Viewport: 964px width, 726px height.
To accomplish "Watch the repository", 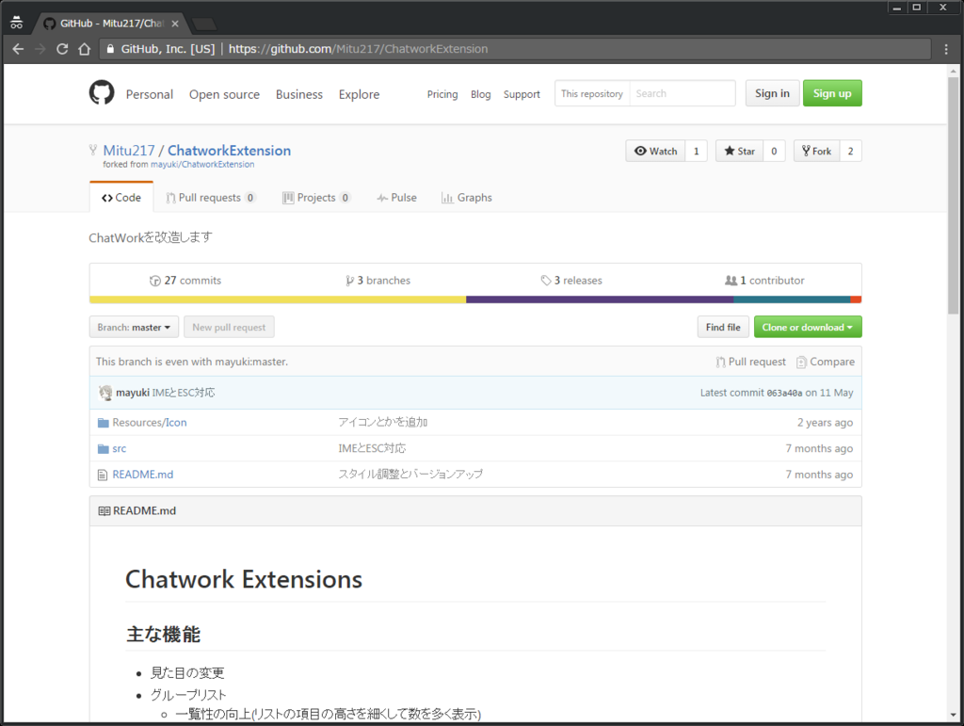I will click(655, 152).
